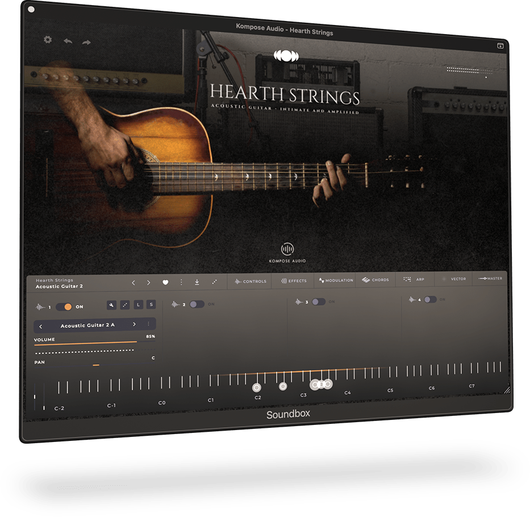Click the Pan value C
Viewport: 530px width, 517px height.
coord(153,358)
